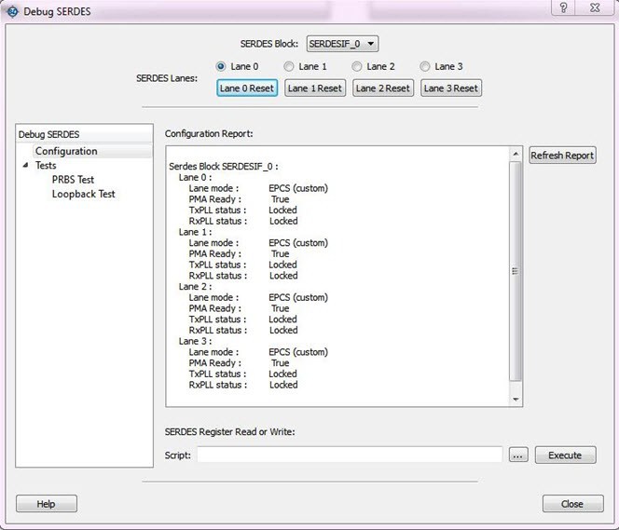
Task: Select PRBS Test in the tree
Action: (x=73, y=180)
